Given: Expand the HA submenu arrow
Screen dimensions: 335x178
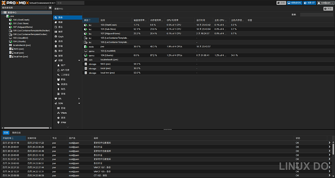Looking at the screenshot, I should tap(79, 99).
